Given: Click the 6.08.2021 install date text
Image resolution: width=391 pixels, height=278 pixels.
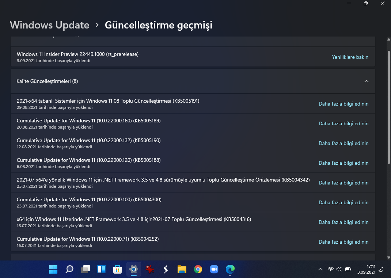Looking at the screenshot, I should 53,167.
